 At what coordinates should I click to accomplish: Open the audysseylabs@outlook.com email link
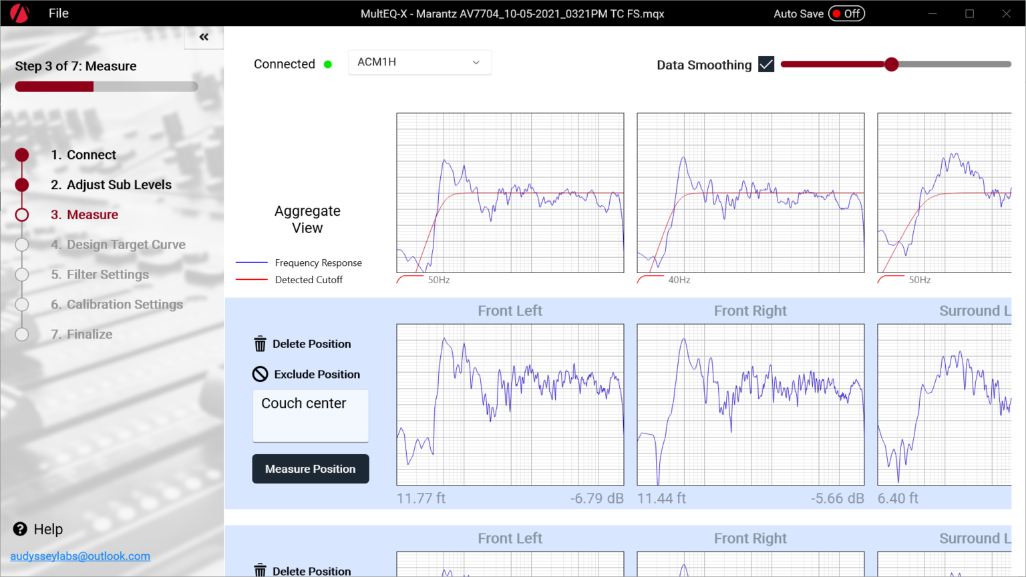click(x=80, y=556)
